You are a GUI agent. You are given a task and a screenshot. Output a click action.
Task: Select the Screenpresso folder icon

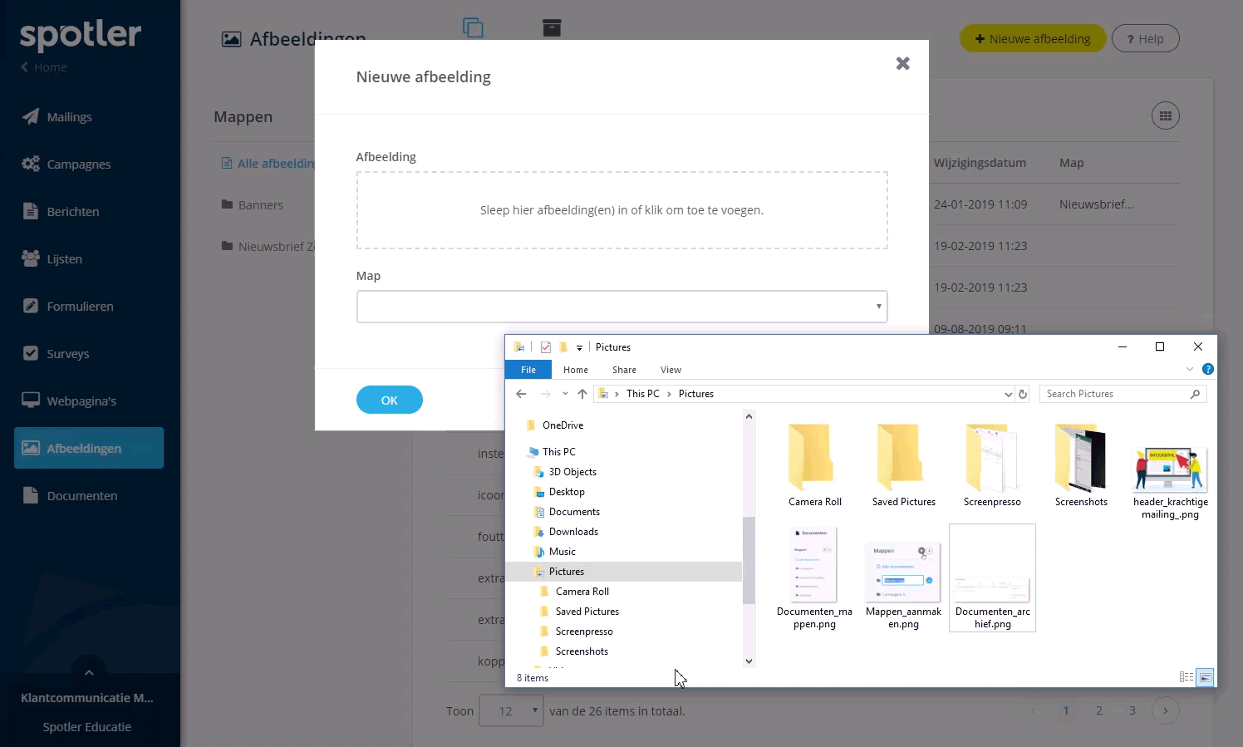coord(991,457)
